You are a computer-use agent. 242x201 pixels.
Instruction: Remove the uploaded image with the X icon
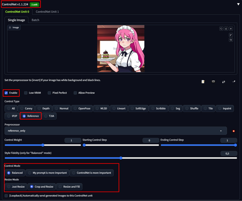click(231, 29)
